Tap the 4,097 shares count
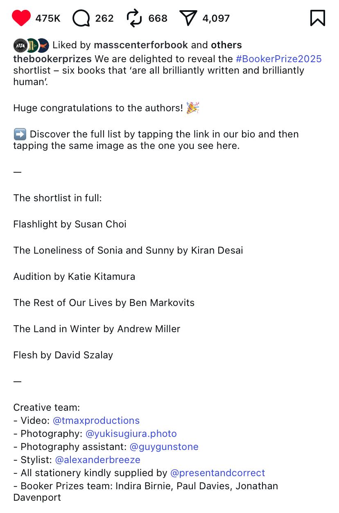339x513 pixels. point(216,18)
